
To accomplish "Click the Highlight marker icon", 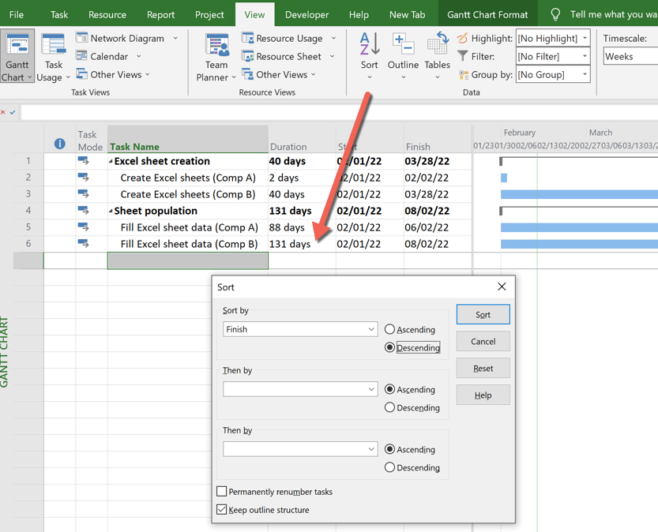I will coord(462,38).
